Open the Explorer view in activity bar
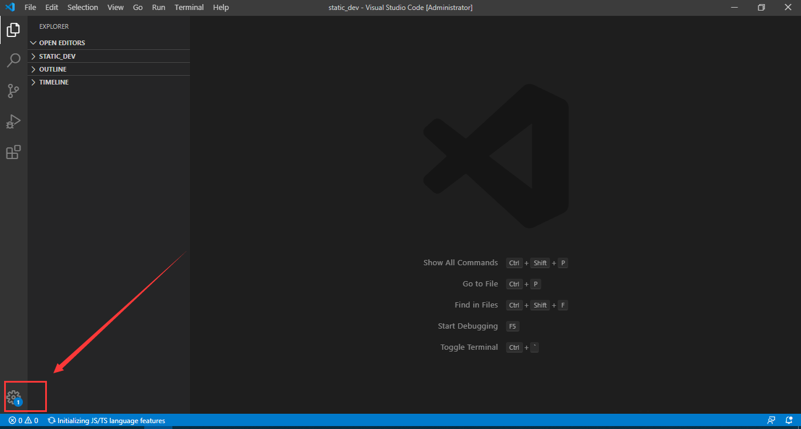 click(13, 29)
